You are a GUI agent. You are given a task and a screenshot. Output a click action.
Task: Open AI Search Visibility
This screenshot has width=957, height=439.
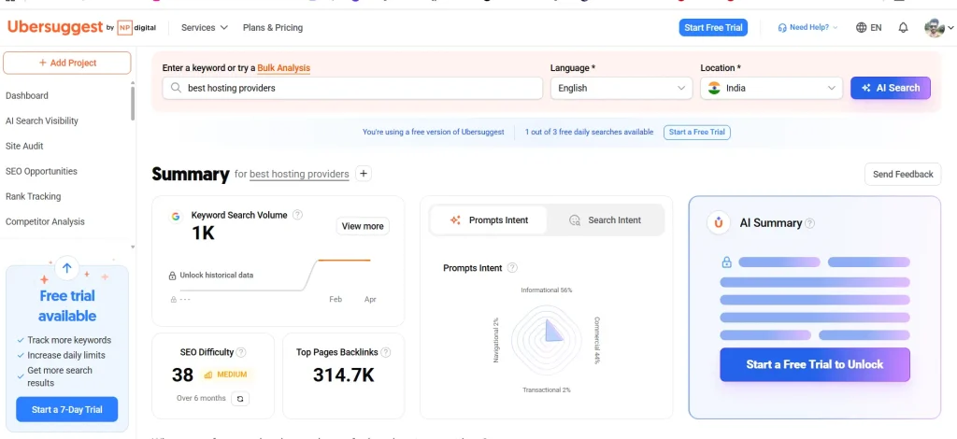pyautogui.click(x=42, y=120)
